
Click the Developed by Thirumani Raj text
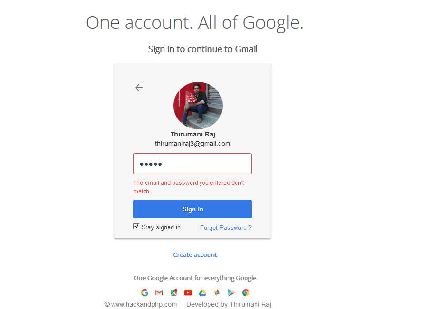229,304
